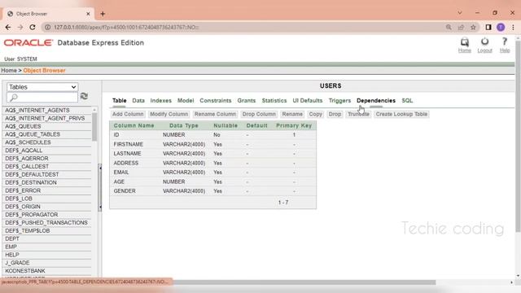Open the Help question mark icon

pos(505,42)
